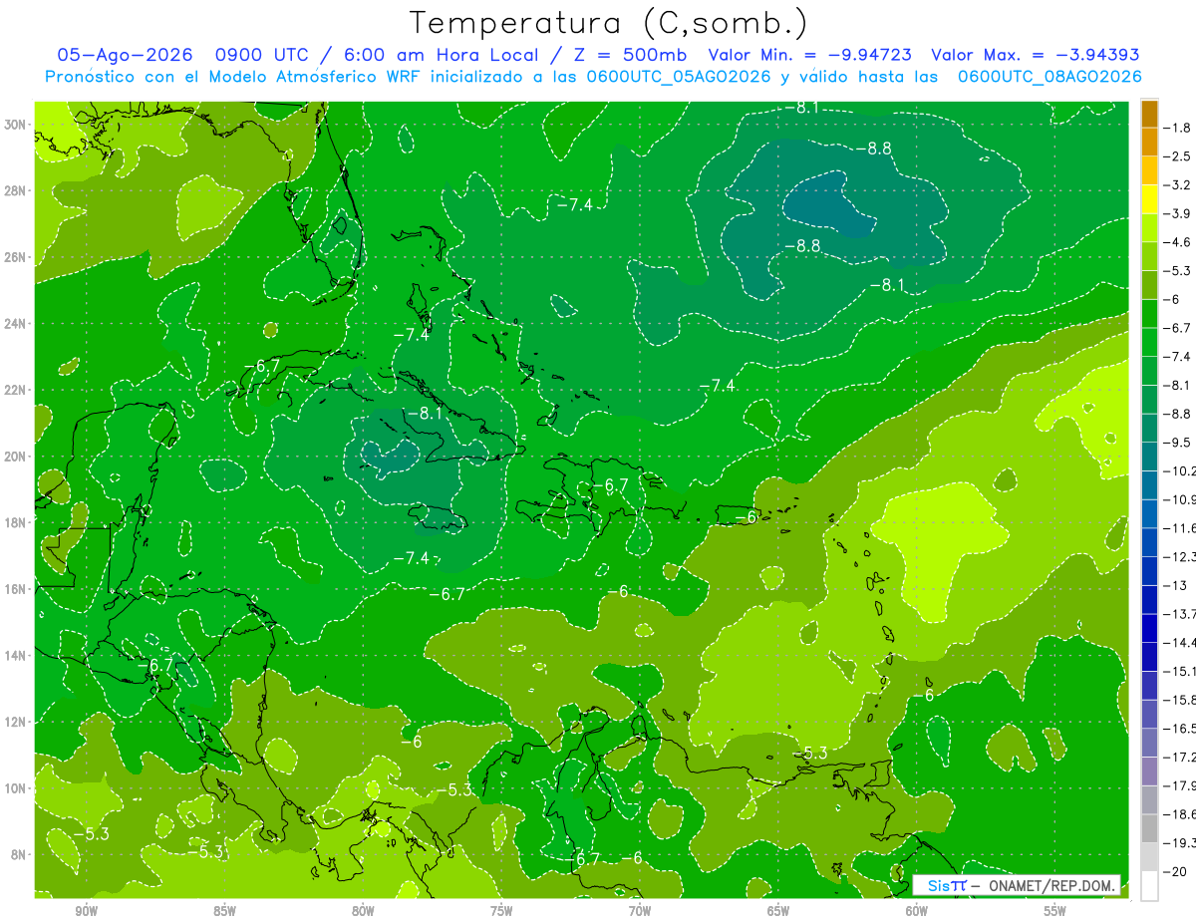Click the "80W" longitude axis label
Image resolution: width=1196 pixels, height=924 pixels.
click(x=363, y=911)
